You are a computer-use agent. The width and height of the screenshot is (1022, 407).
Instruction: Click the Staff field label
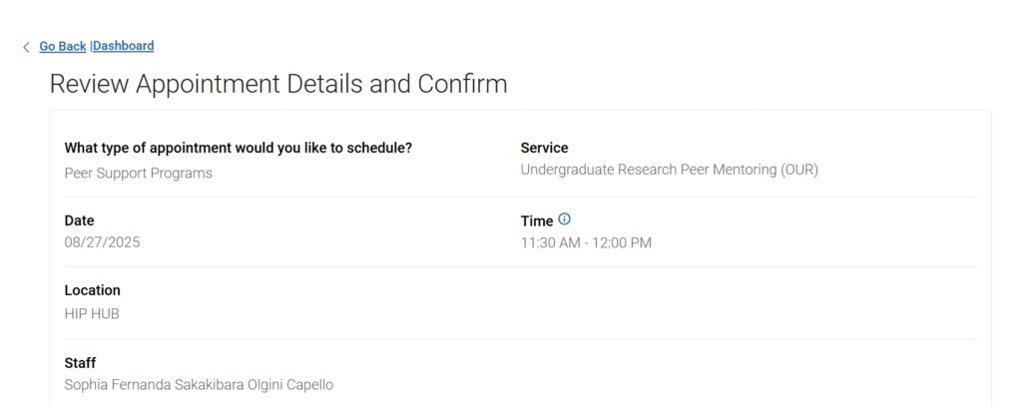tap(80, 363)
